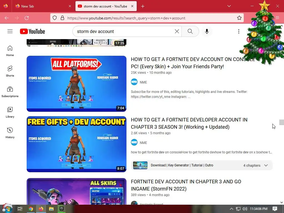Viewport: 284px width, 213px height.
Task: Close the storm dev account tab
Action: 132,6
